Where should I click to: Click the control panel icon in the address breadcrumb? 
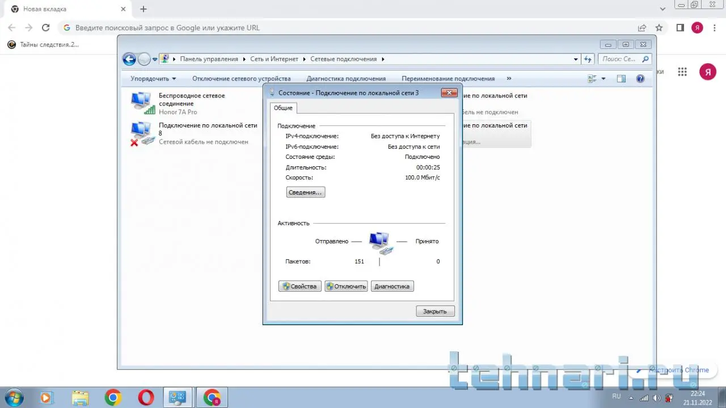165,58
